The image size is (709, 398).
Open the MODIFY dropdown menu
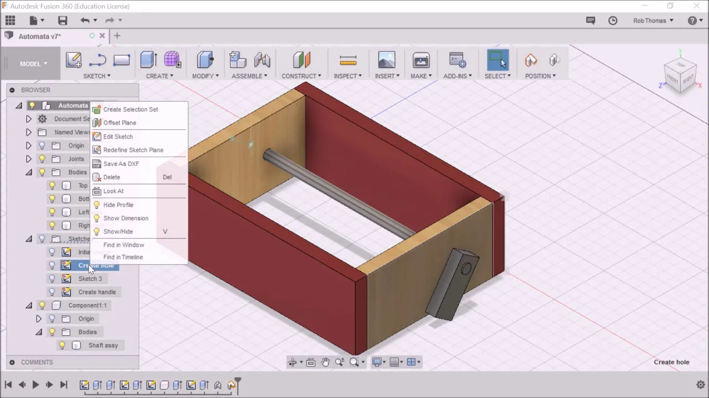tap(205, 76)
